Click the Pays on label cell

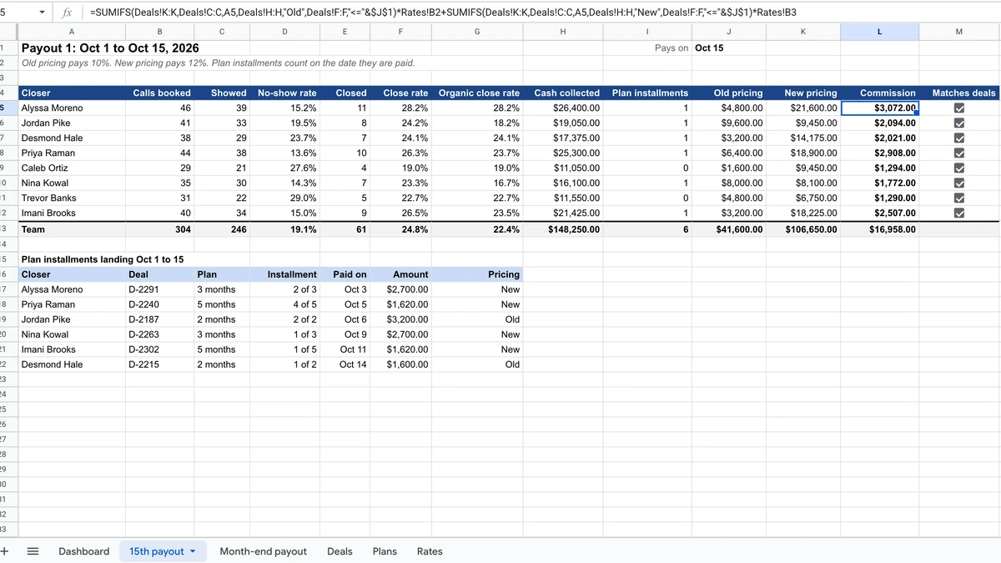tap(647, 48)
